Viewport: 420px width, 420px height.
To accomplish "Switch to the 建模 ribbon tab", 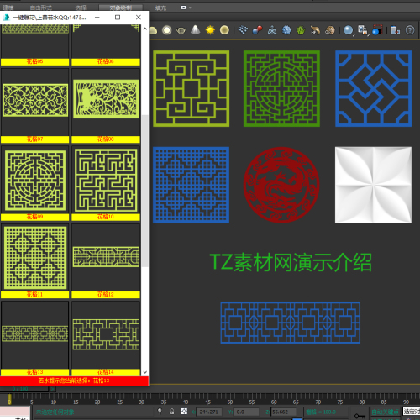I will pos(8,8).
